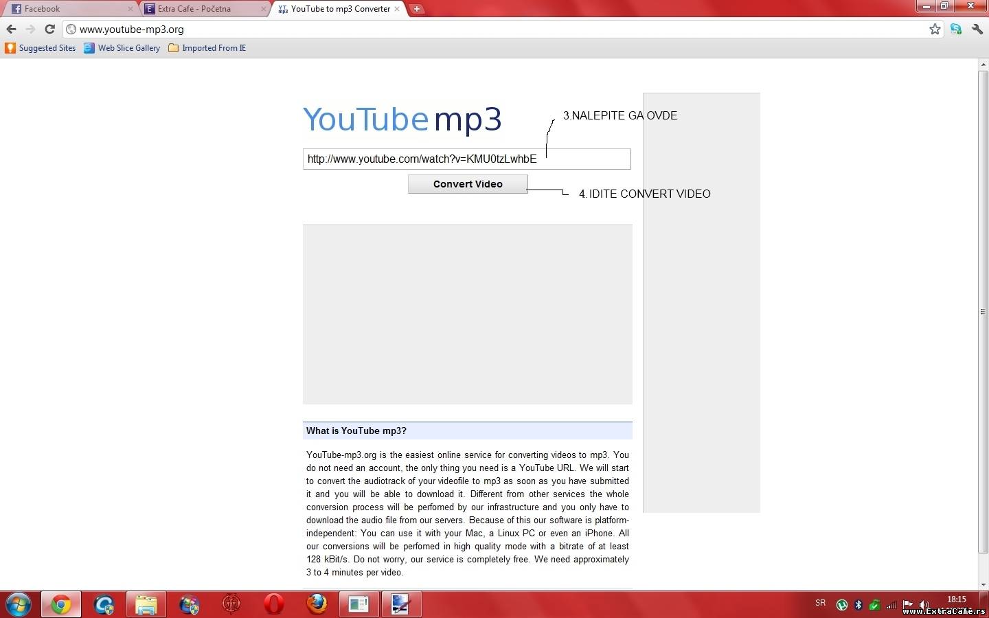Viewport: 989px width, 618px height.
Task: Open the Bluetooth tray icon
Action: [859, 605]
